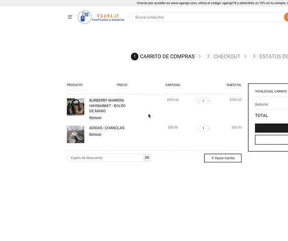Image resolution: width=288 pixels, height=241 pixels.
Task: Click the orange search button
Action: [286, 17]
